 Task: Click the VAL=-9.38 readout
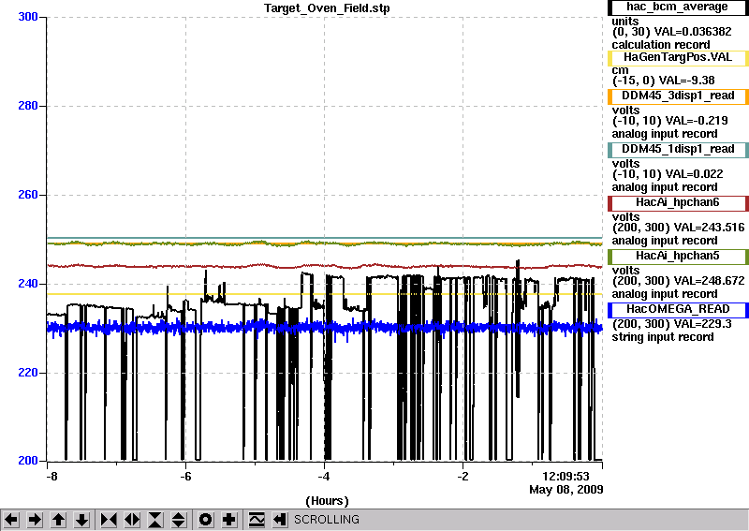687,81
